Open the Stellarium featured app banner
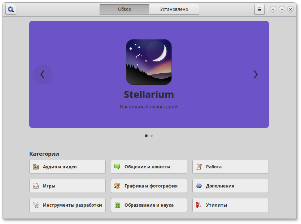This screenshot has height=224, width=301. (149, 74)
